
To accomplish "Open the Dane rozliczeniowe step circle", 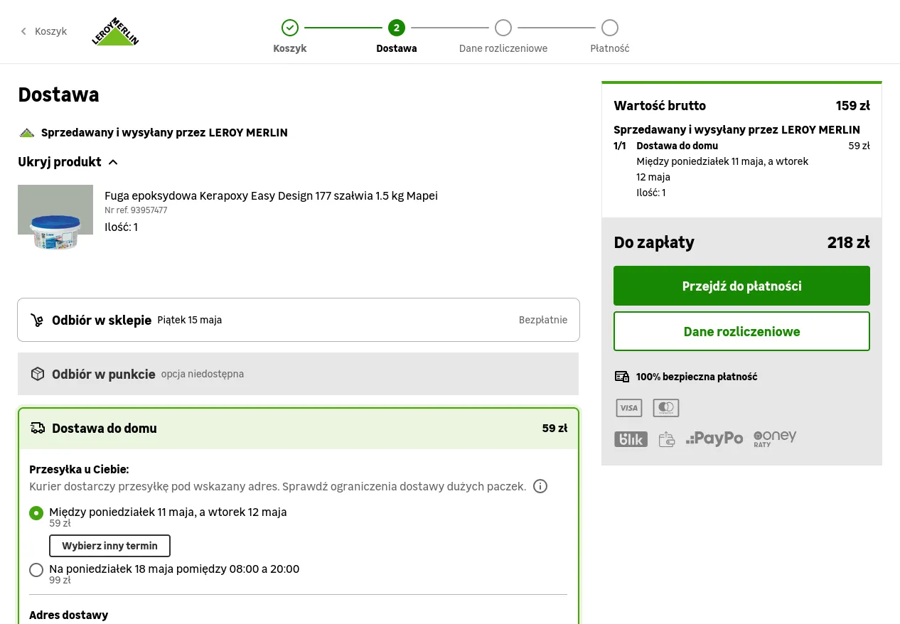I will point(503,28).
